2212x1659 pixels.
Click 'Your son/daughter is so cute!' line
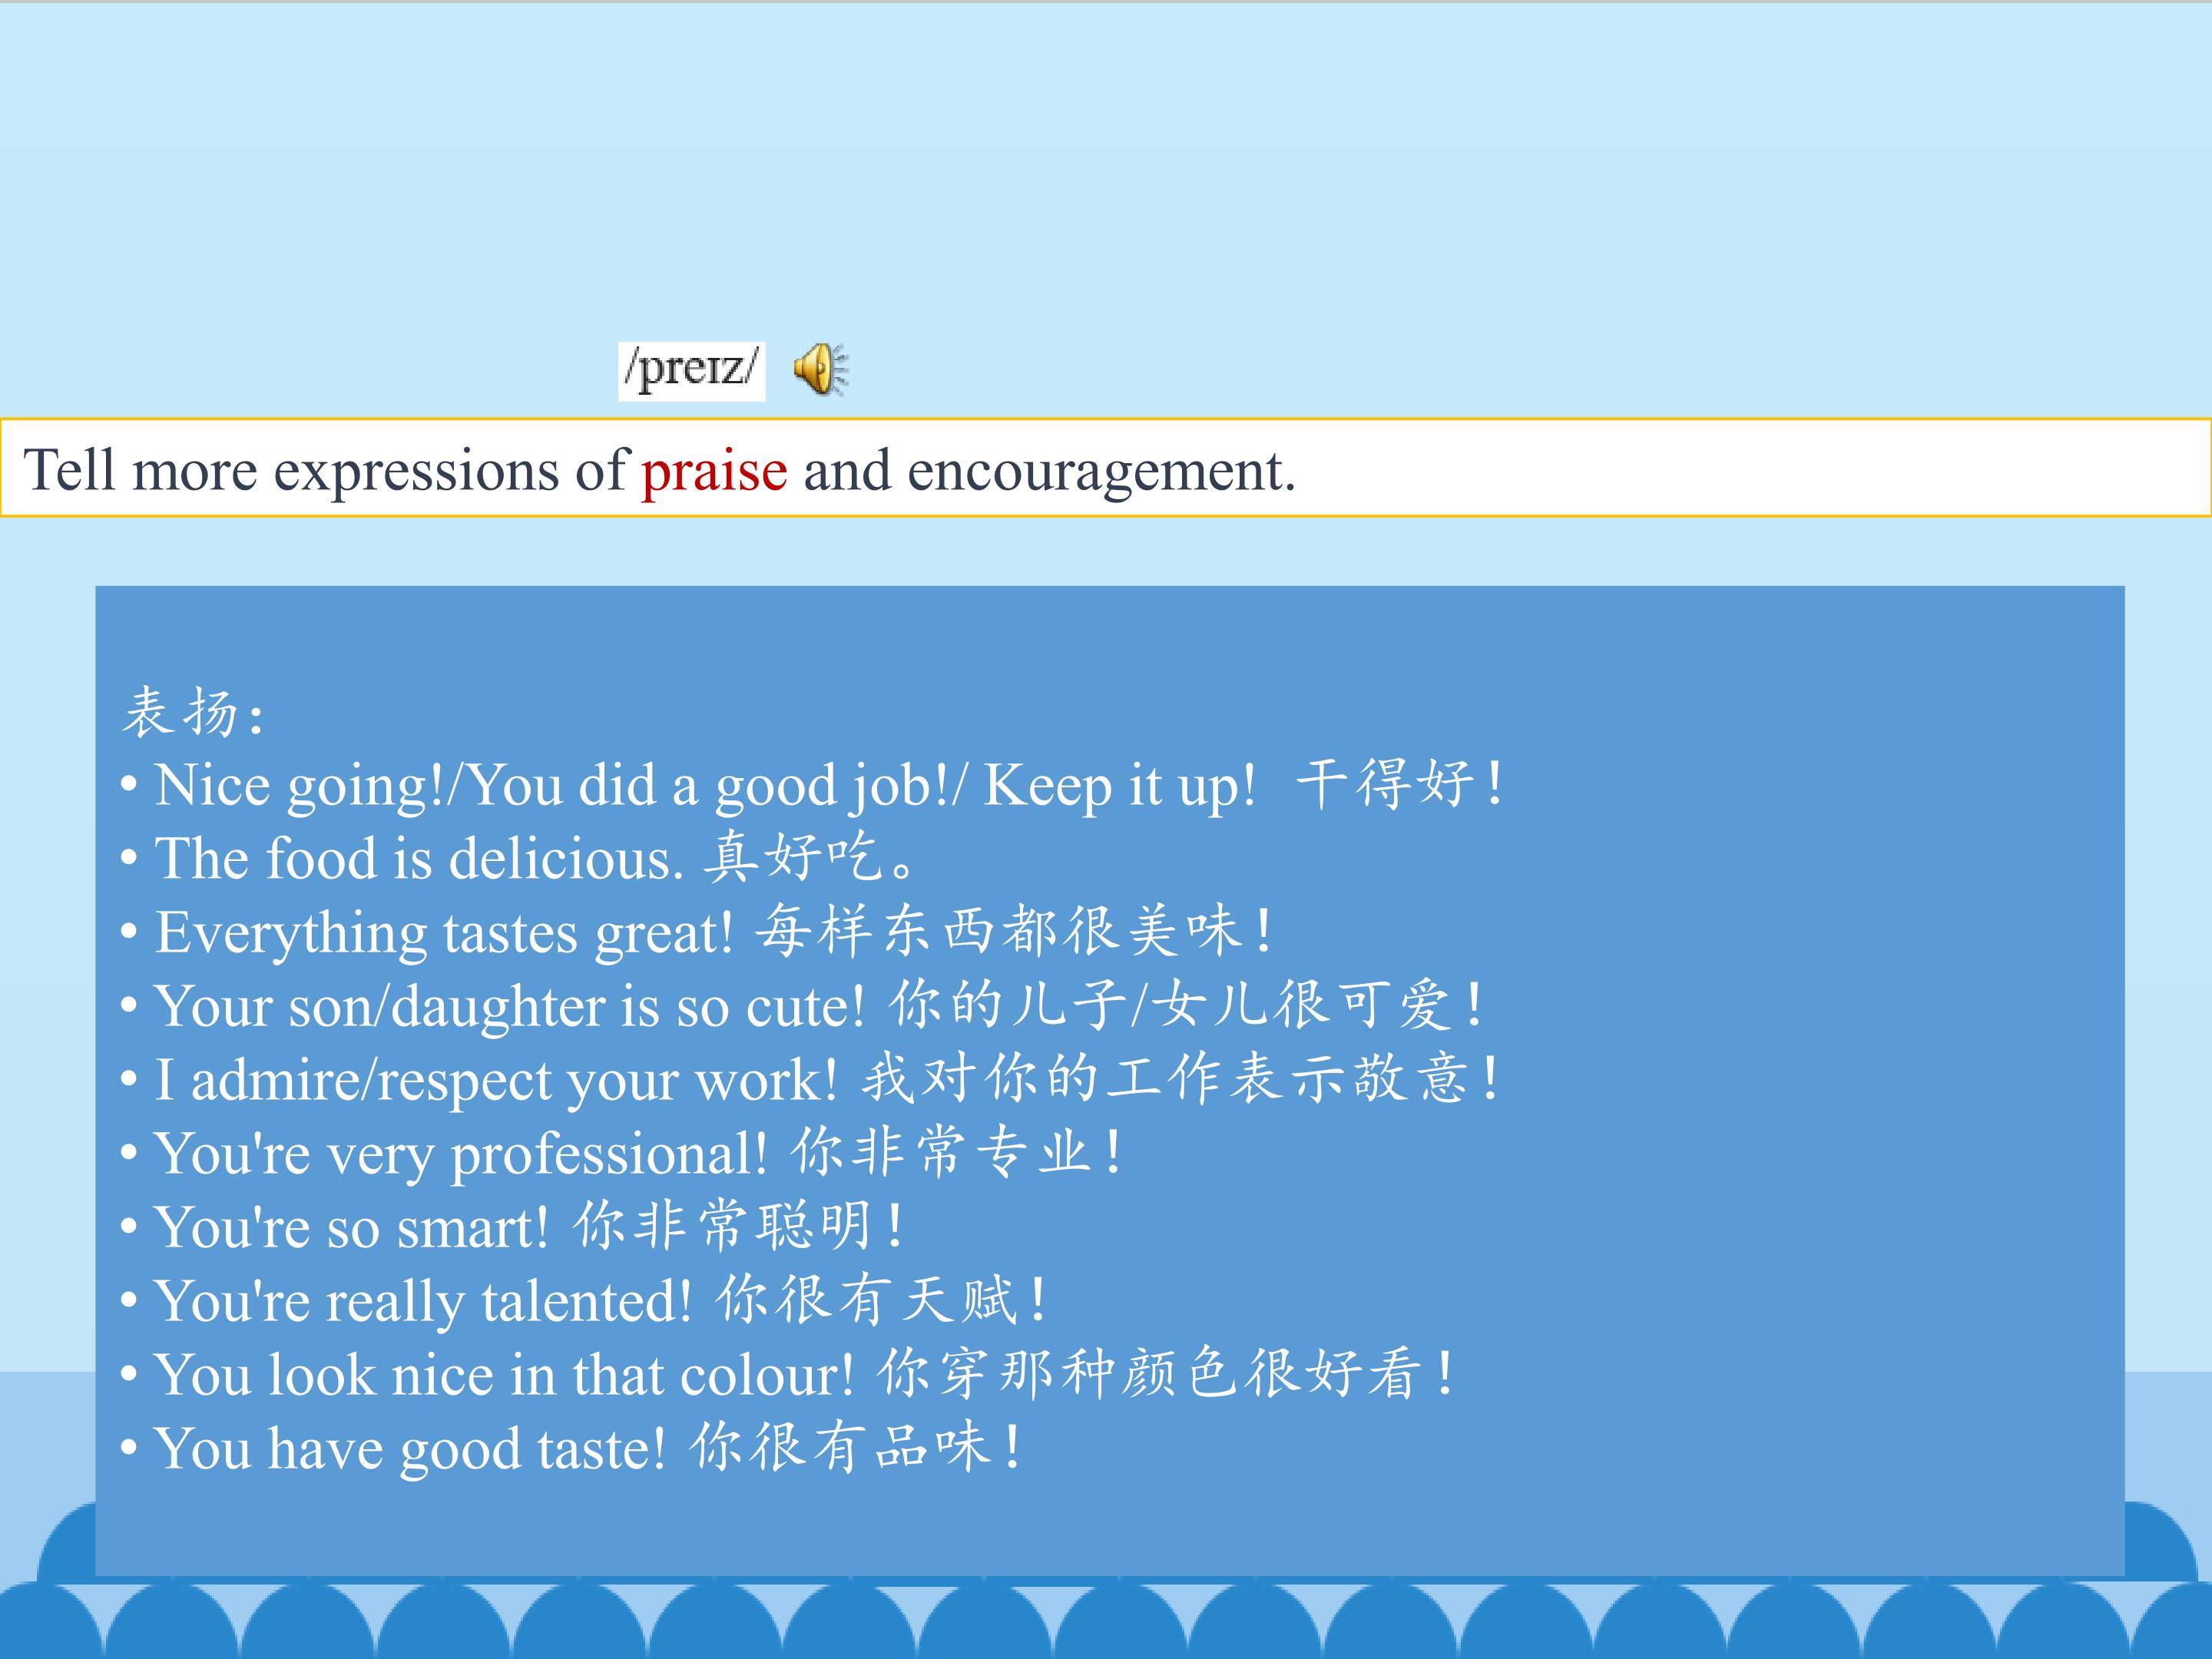point(801,1005)
